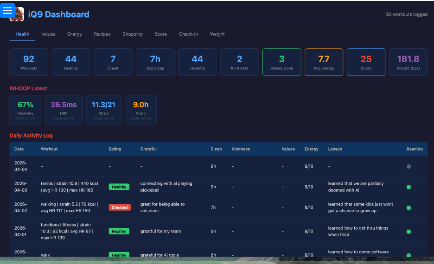This screenshot has width=434, height=264.
Task: Select the Shopping tab
Action: [x=133, y=34]
